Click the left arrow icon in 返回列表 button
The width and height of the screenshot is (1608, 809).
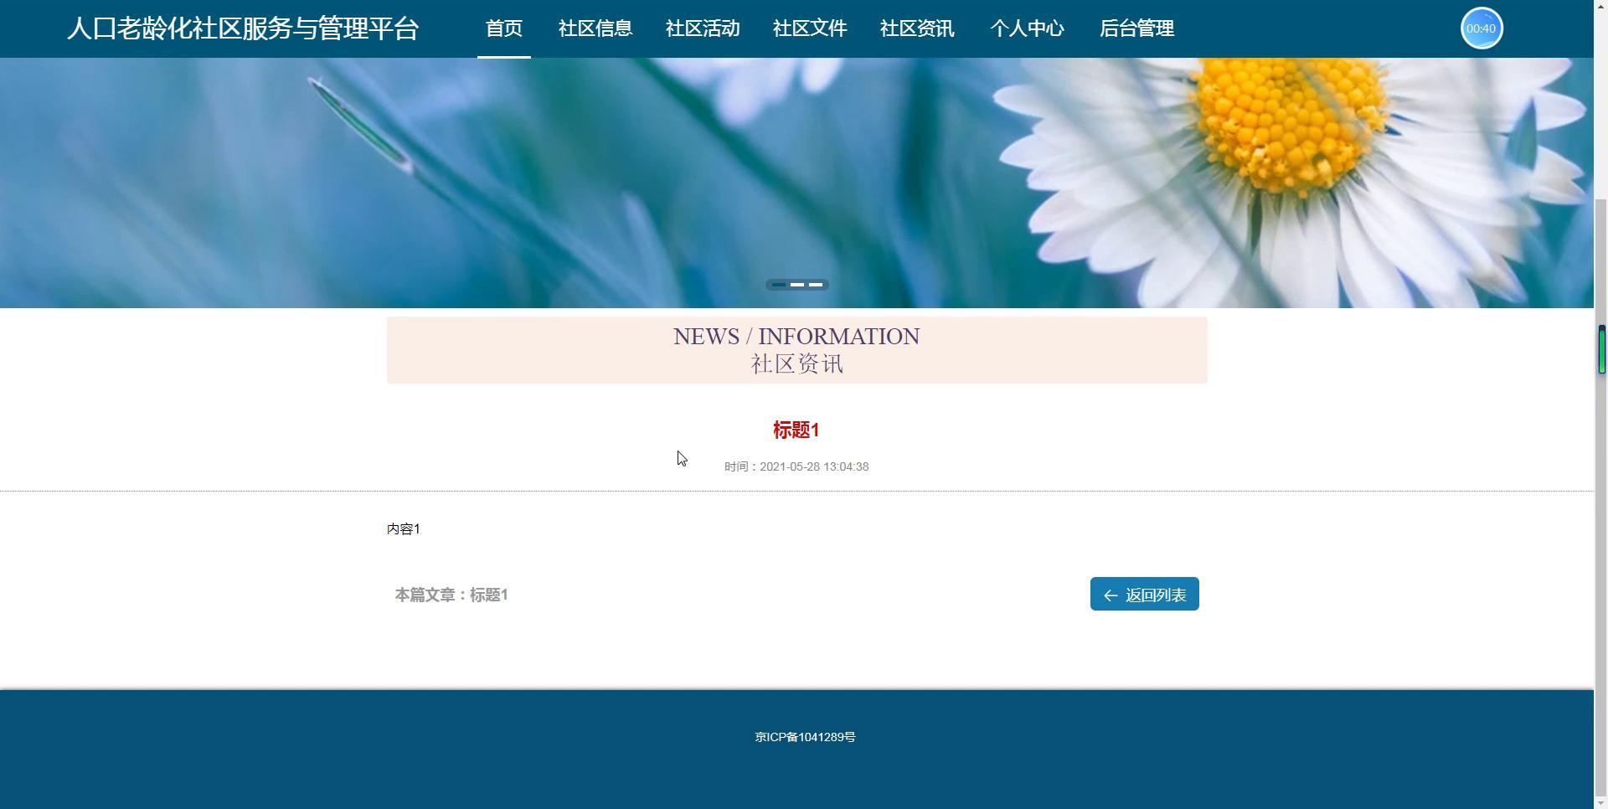tap(1110, 595)
